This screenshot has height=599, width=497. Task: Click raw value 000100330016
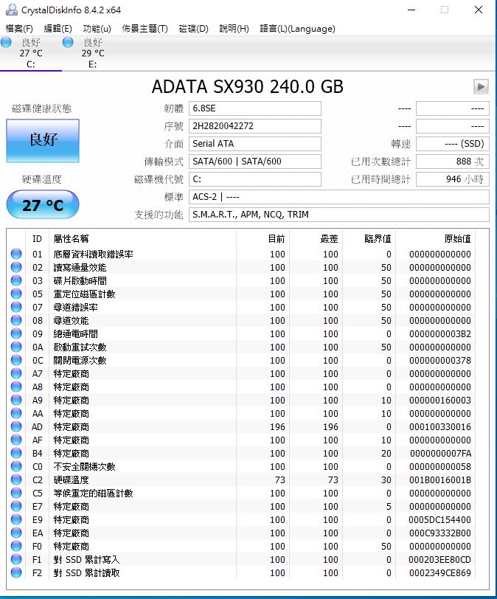coord(440,426)
